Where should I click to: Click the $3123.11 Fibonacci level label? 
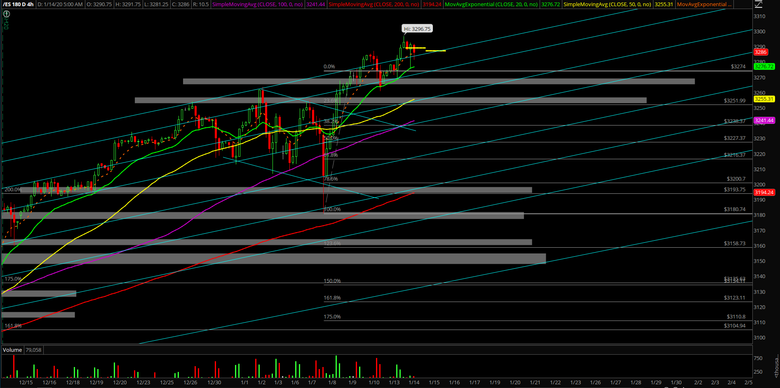(x=735, y=298)
